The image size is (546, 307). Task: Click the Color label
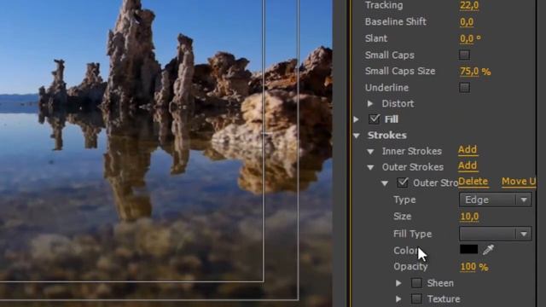tap(406, 250)
